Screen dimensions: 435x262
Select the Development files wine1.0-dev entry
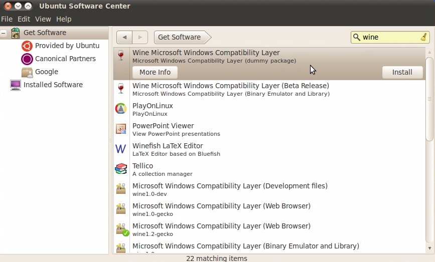coord(269,189)
